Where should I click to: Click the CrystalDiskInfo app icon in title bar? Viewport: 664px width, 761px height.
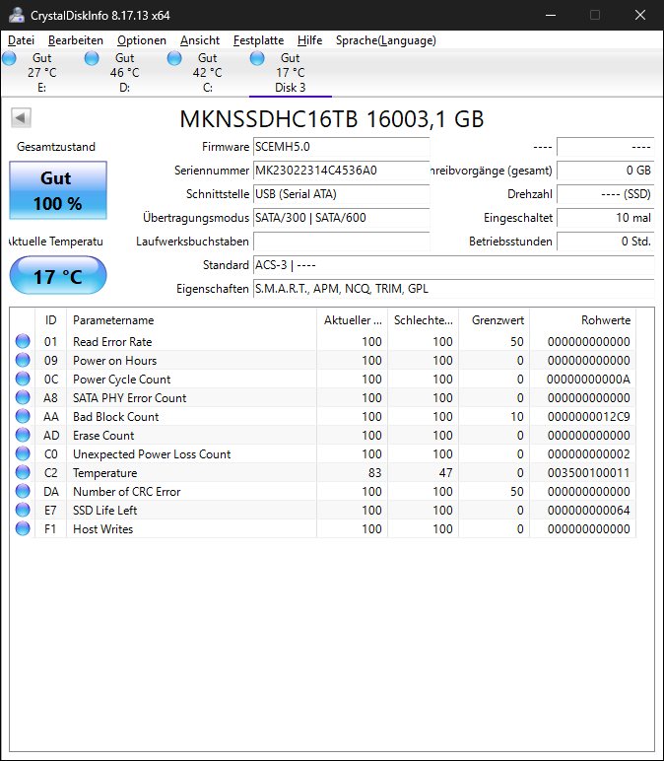pyautogui.click(x=17, y=15)
